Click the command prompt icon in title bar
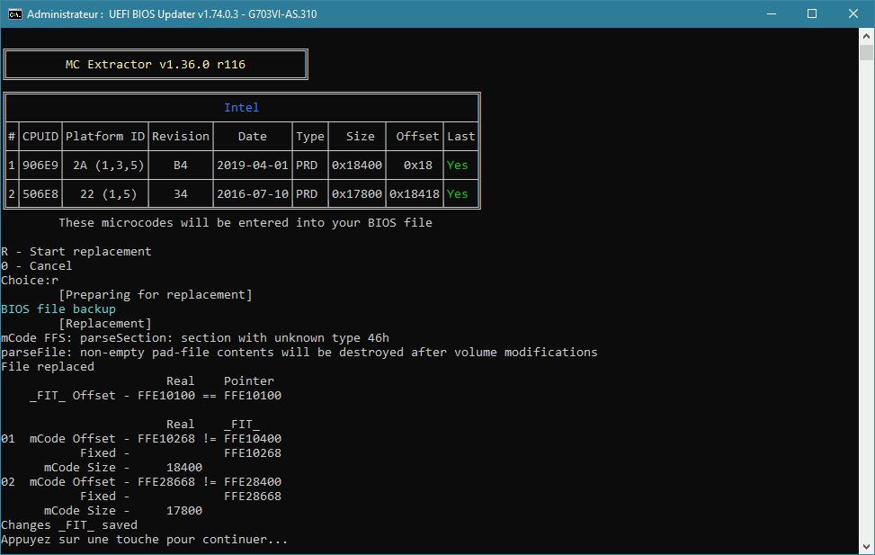Image resolution: width=875 pixels, height=555 pixels. 14,14
